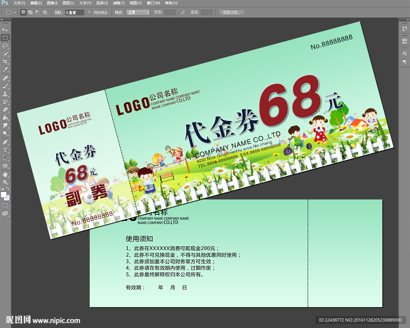Reset default foreground and background colors
The width and height of the screenshot is (410, 328).
[2, 188]
